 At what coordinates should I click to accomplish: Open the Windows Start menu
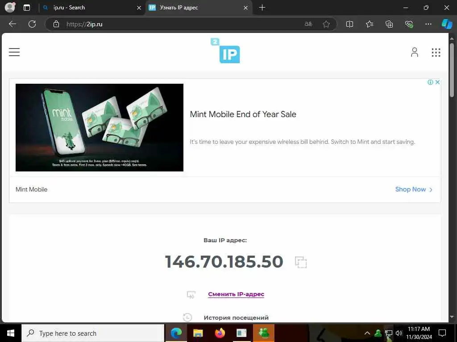[x=11, y=333]
